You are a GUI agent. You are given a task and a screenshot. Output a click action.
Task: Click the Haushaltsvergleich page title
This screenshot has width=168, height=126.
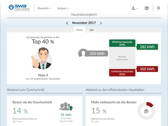pos(84,15)
